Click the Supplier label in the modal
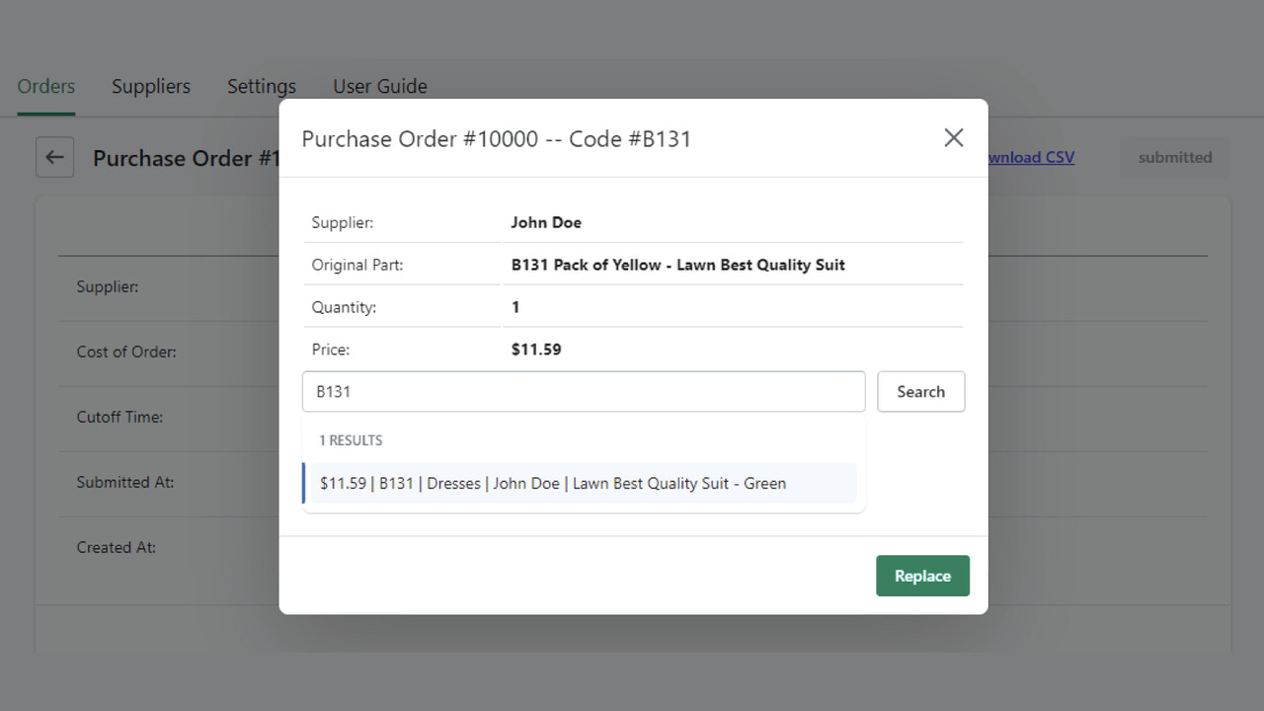The image size is (1264, 711). tap(342, 222)
